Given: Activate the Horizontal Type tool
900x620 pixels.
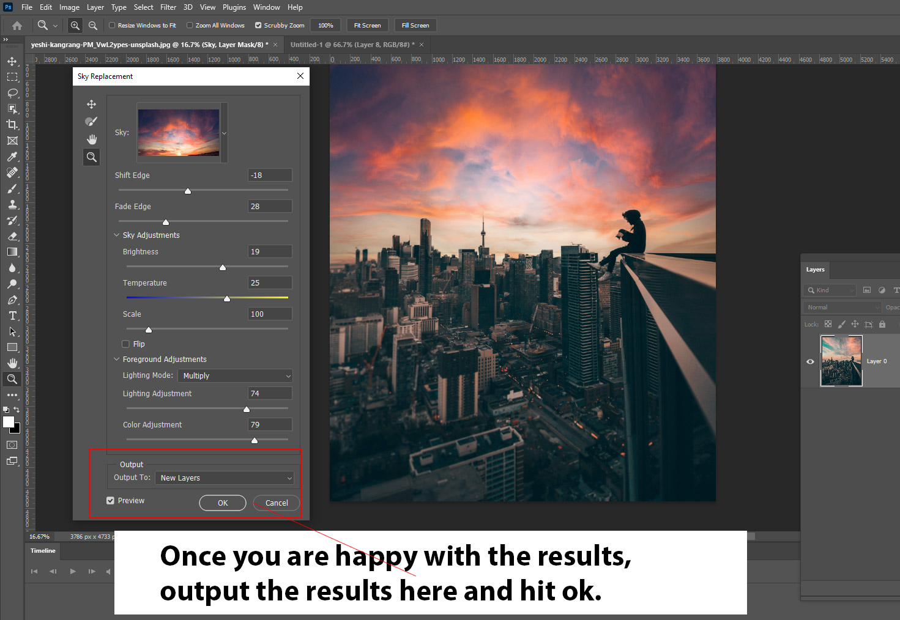Looking at the screenshot, I should pos(12,316).
